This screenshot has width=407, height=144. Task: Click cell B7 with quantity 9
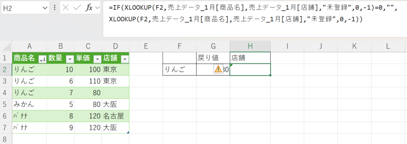(60, 128)
